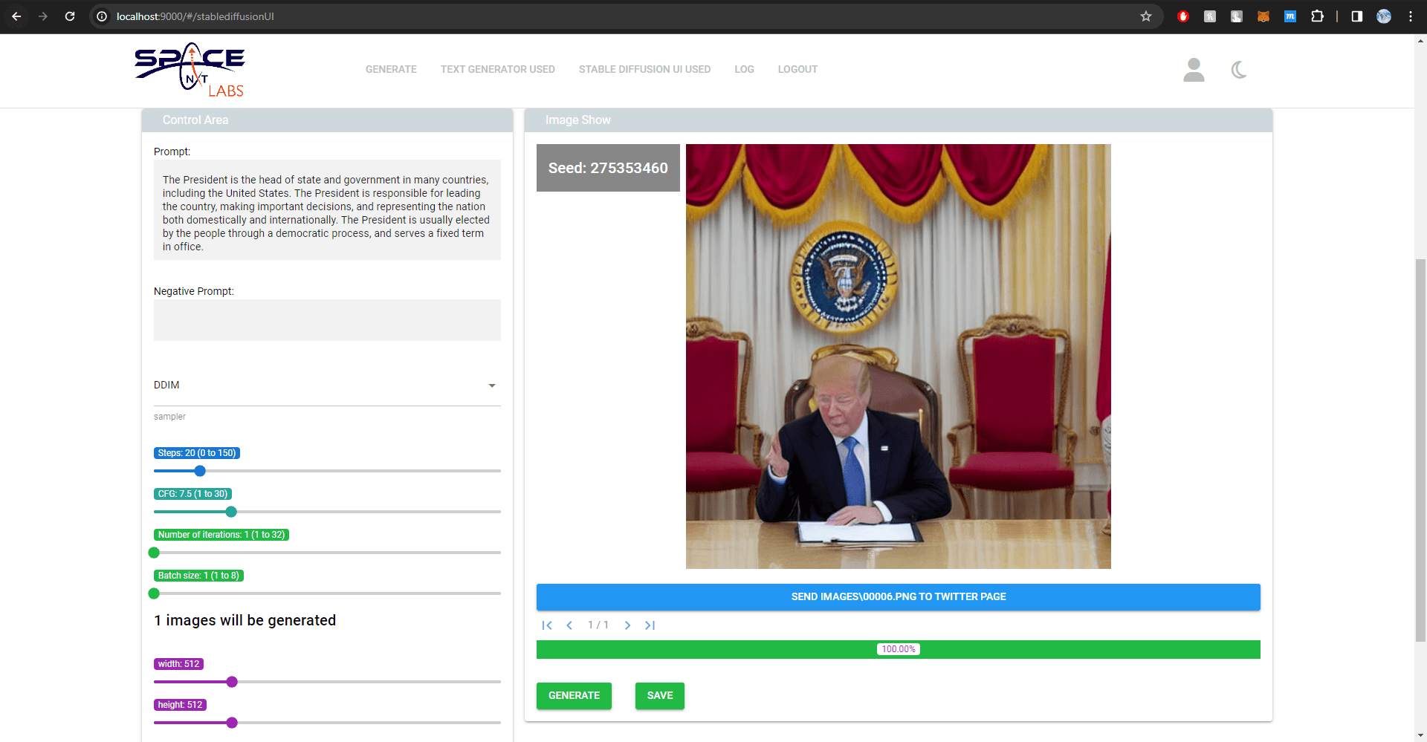Screen dimensions: 1427x742
Task: Jump to last image arrow
Action: coord(650,625)
